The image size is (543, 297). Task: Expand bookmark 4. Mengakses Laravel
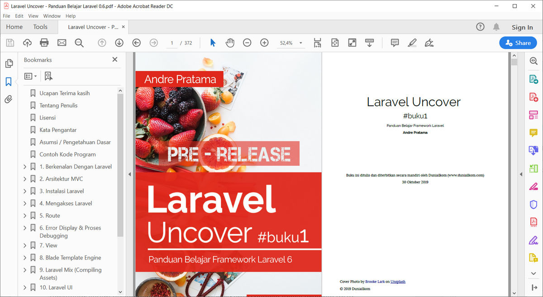25,203
